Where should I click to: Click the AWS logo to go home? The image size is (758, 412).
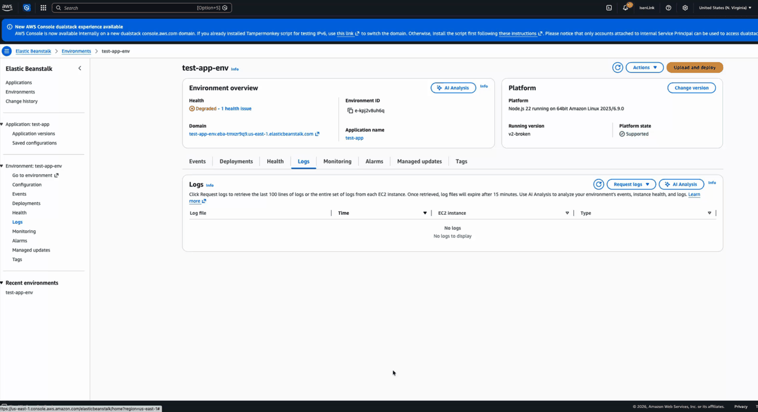[x=7, y=7]
